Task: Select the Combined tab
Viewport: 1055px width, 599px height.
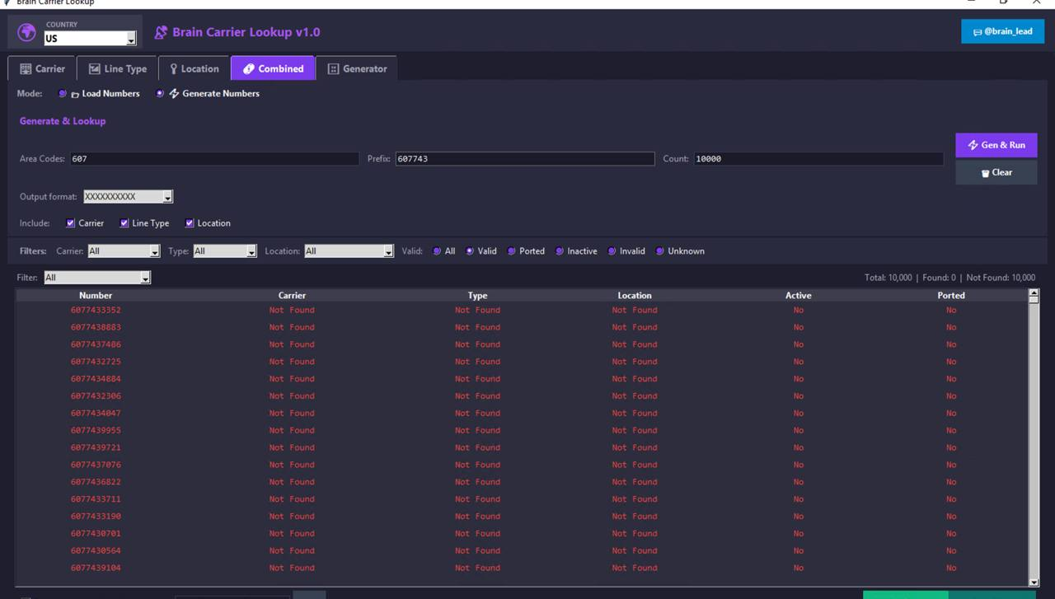Action: 273,68
